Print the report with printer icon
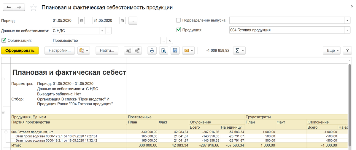The height and width of the screenshot is (150, 356). [152, 51]
